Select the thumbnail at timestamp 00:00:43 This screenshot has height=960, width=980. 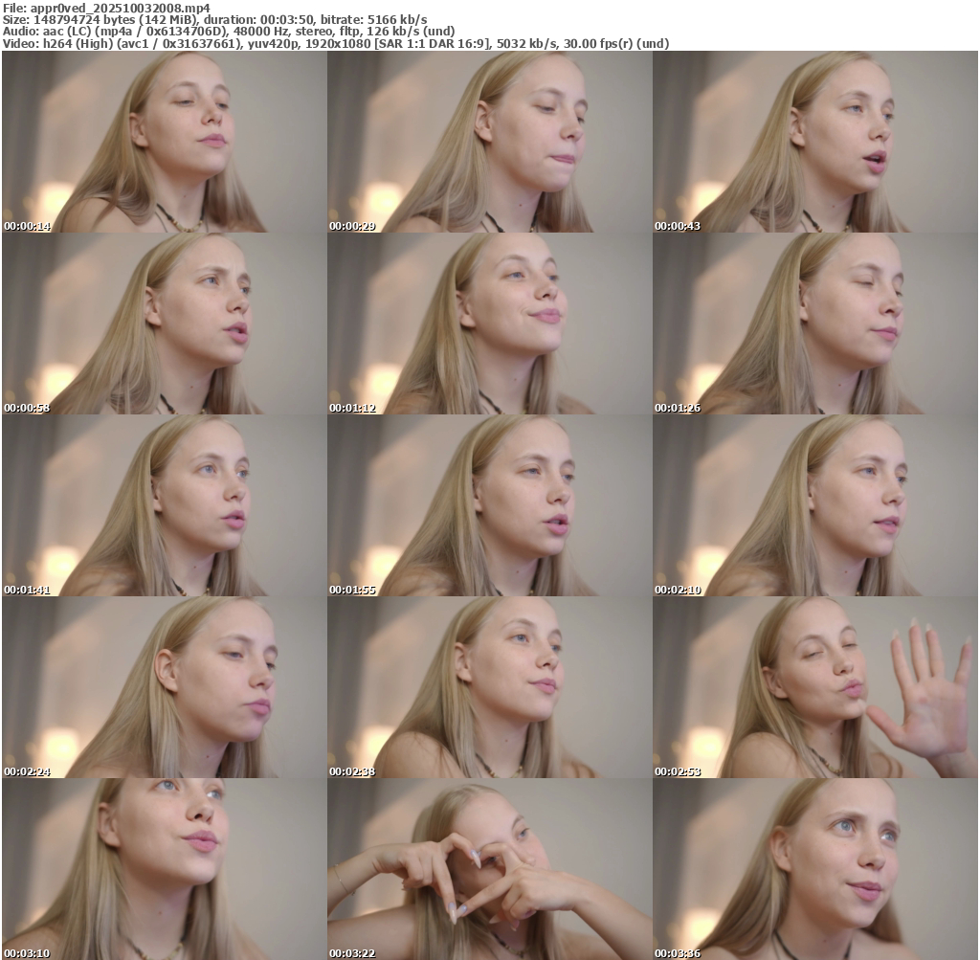[815, 142]
